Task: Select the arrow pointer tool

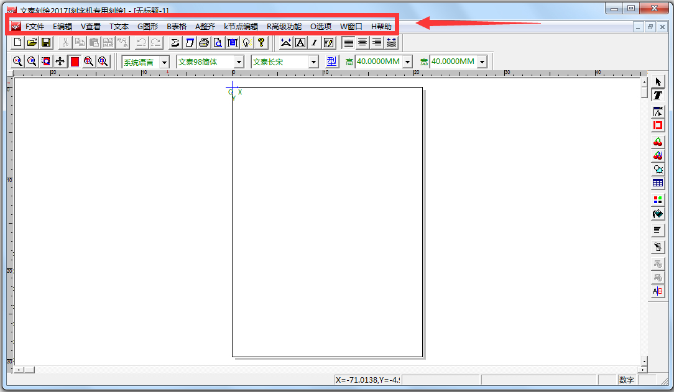Action: click(x=658, y=81)
